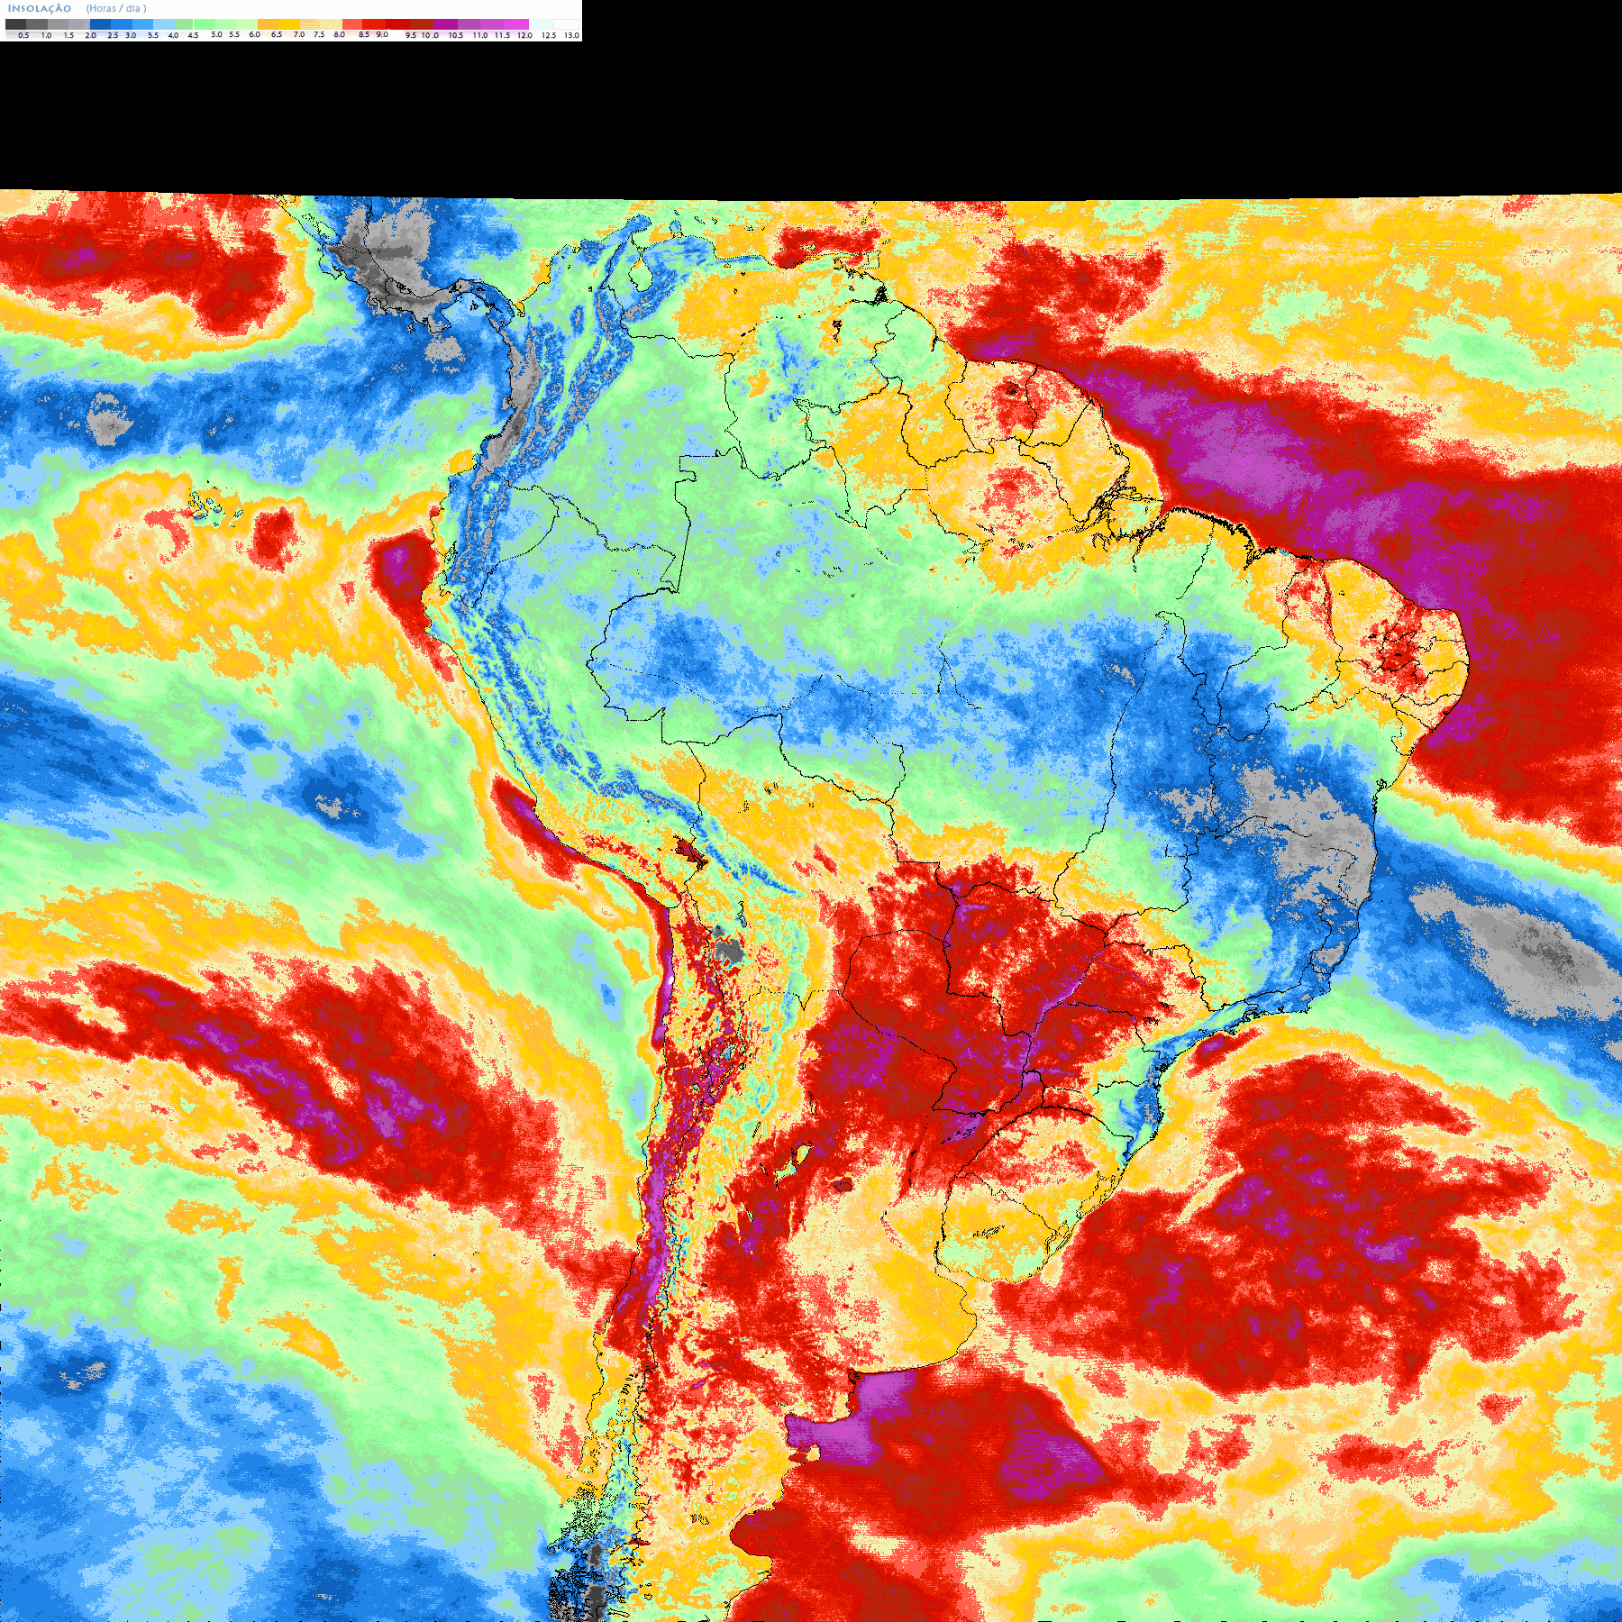This screenshot has width=1622, height=1622.
Task: Click the 0.5 legend value
Action: tap(23, 35)
